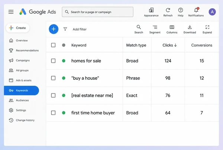This screenshot has width=223, height=150.
Task: Click Broad match type for homes for sale
Action: 132,61
